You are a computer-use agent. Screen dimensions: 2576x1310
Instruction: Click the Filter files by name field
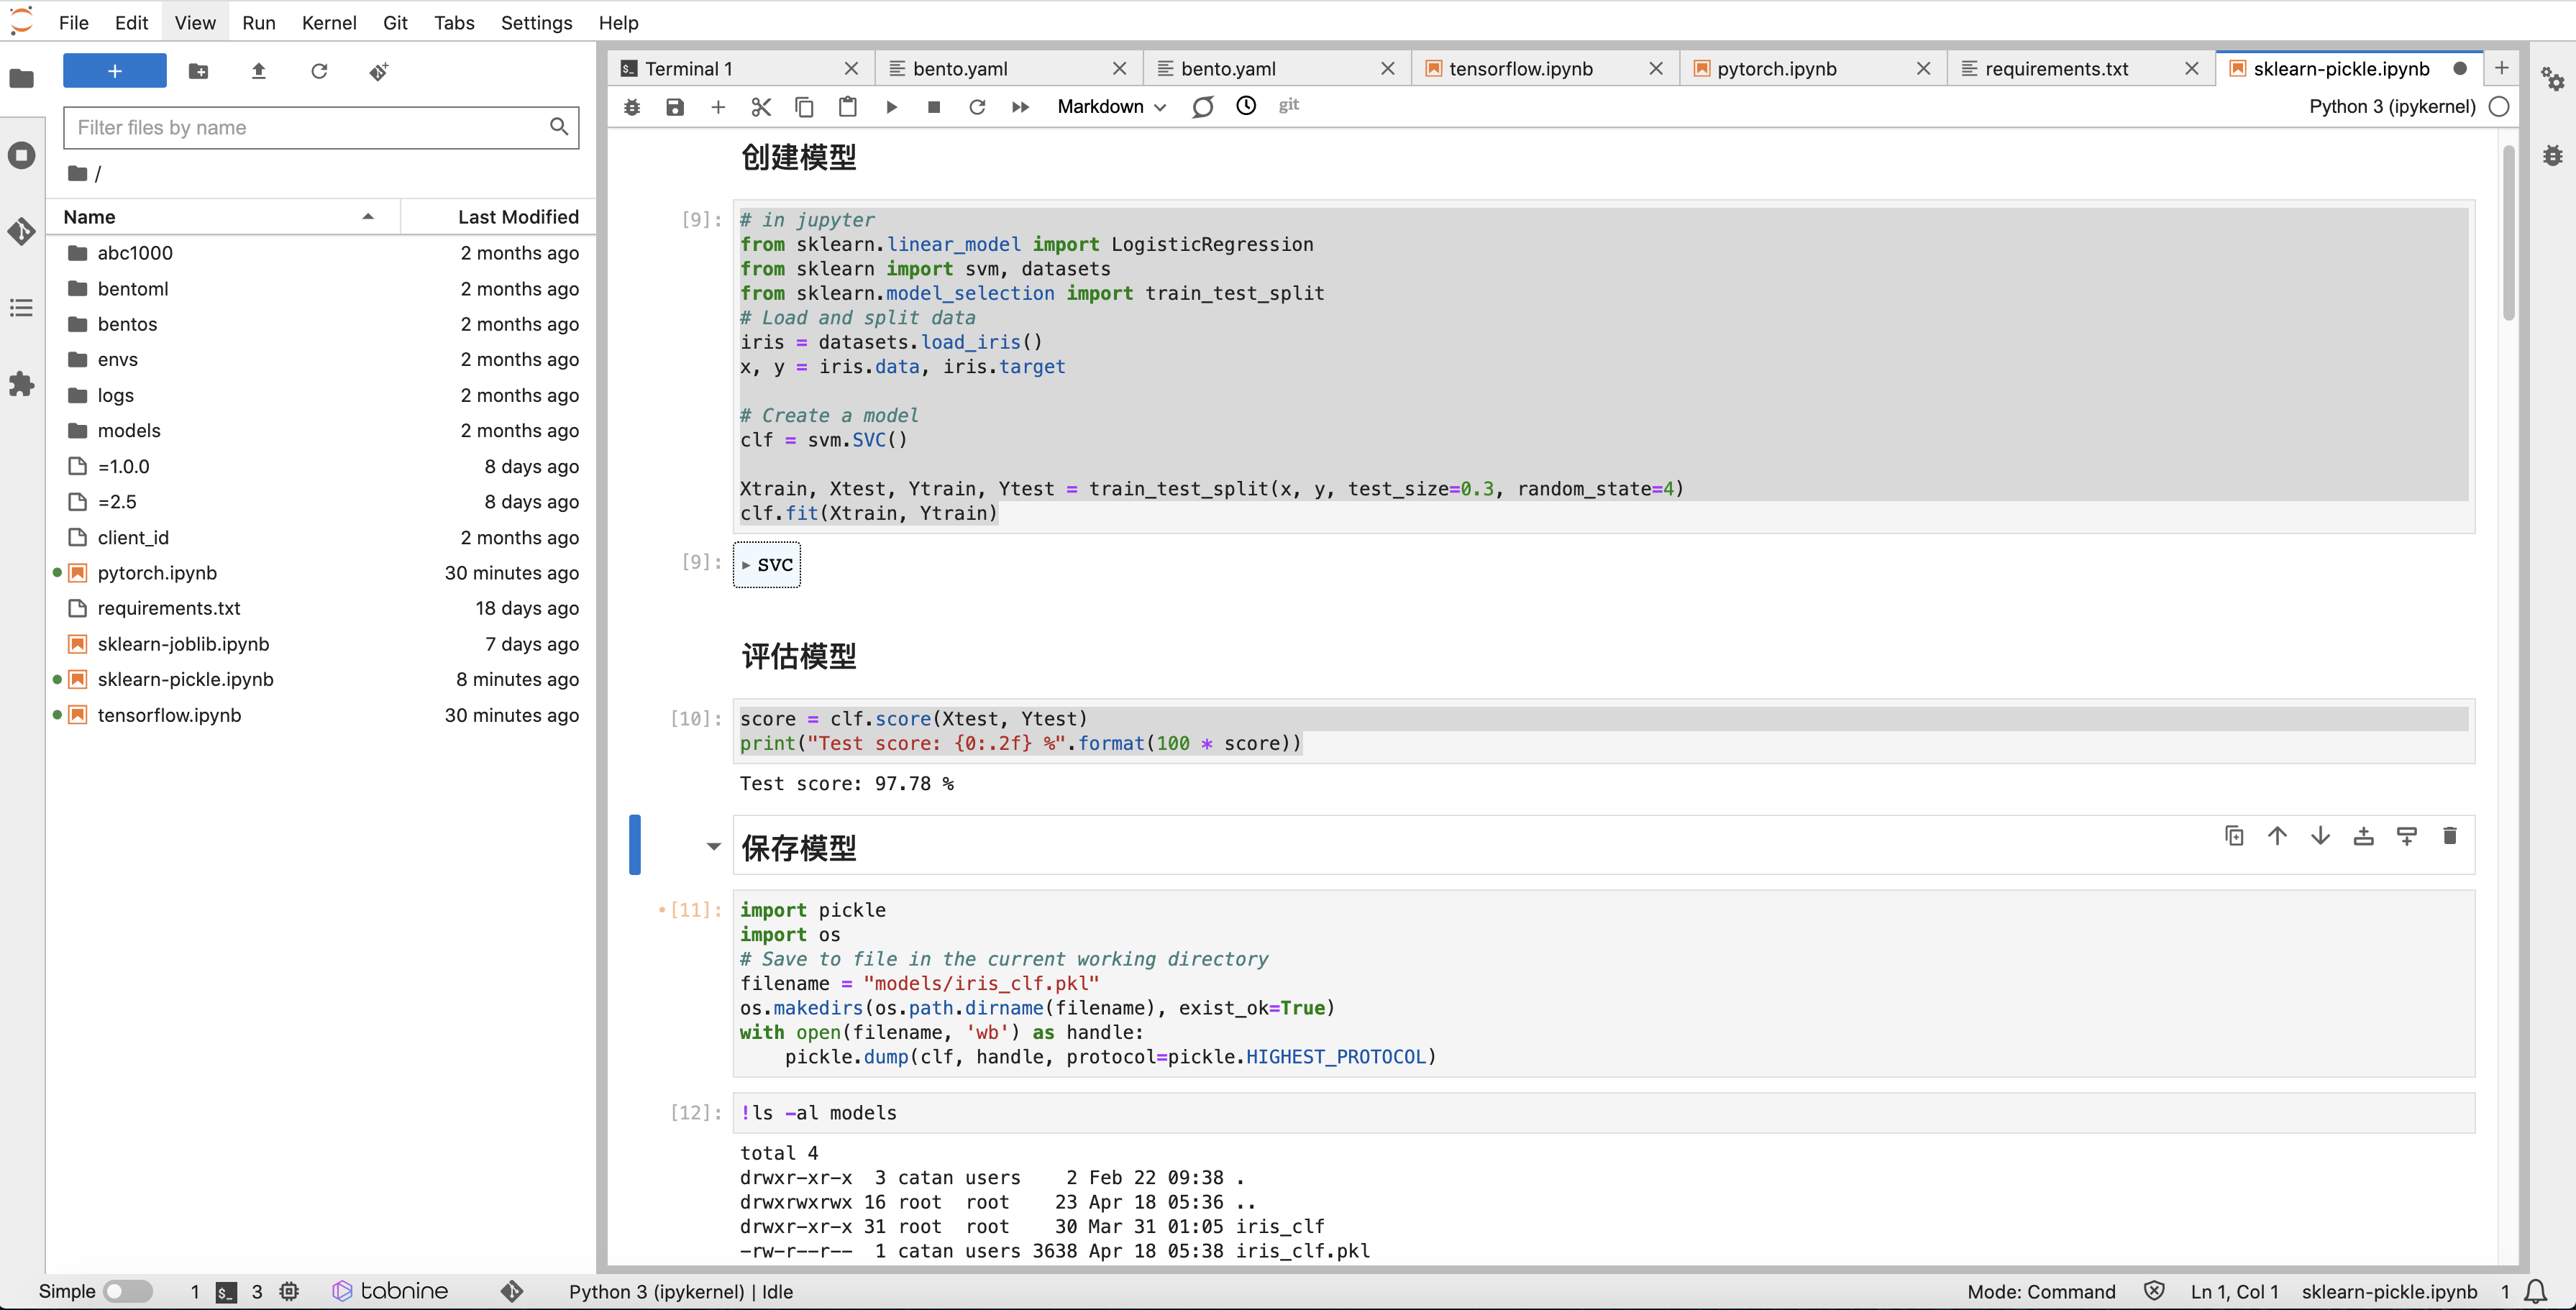(308, 127)
